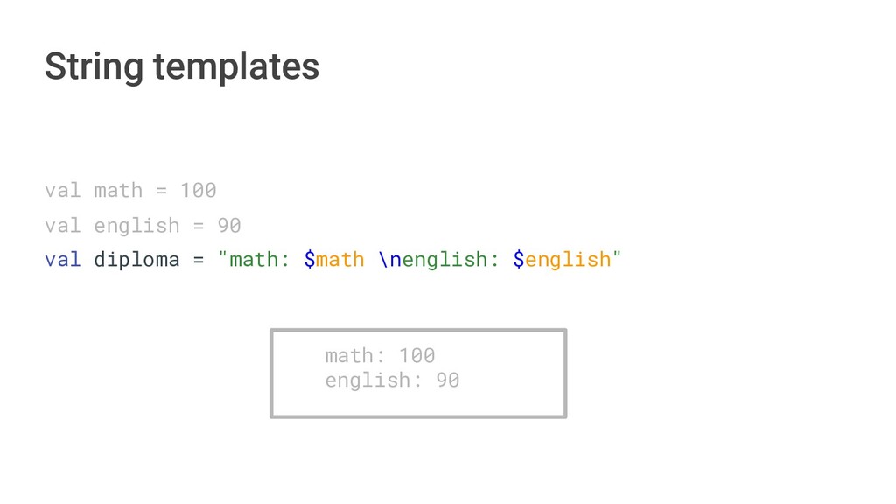Click the word "diploma" in the code
Image resolution: width=896 pixels, height=504 pixels.
tap(136, 260)
